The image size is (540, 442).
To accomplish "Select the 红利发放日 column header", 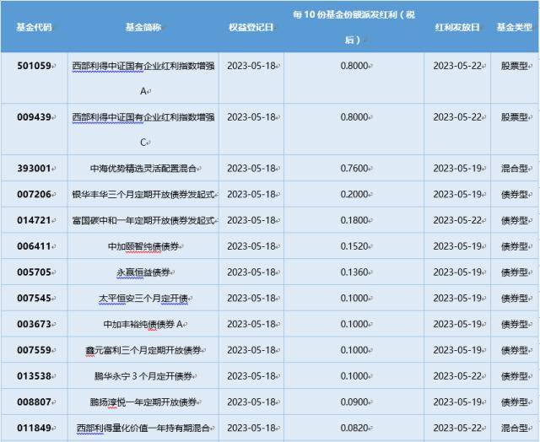I will click(x=456, y=27).
